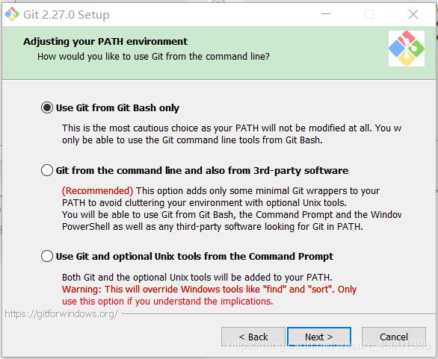Click the 'Git 2.27.0 Setup' title bar text
Image resolution: width=438 pixels, height=359 pixels.
[67, 14]
